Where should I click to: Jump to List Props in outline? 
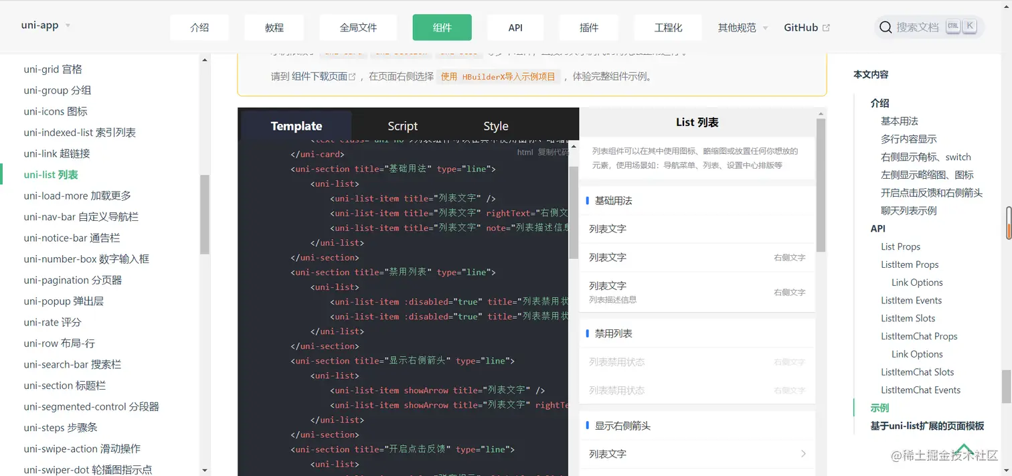coord(900,246)
